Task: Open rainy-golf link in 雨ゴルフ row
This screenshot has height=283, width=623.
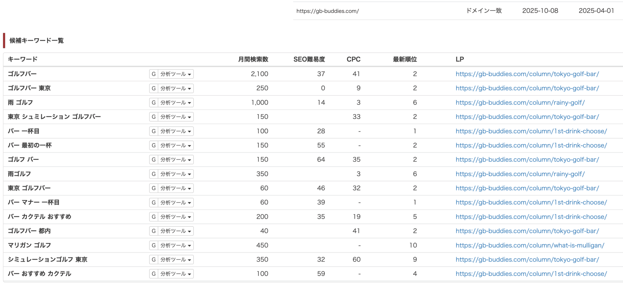Action: point(520,174)
